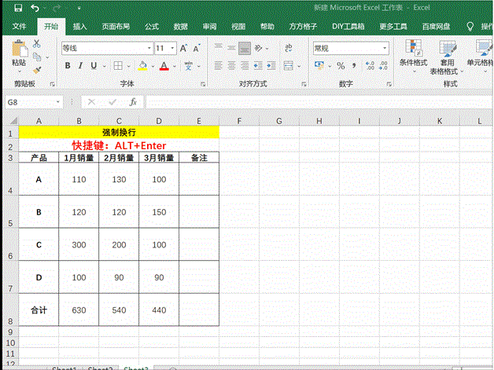Switch to the 插入 ribbon tab

tap(79, 26)
